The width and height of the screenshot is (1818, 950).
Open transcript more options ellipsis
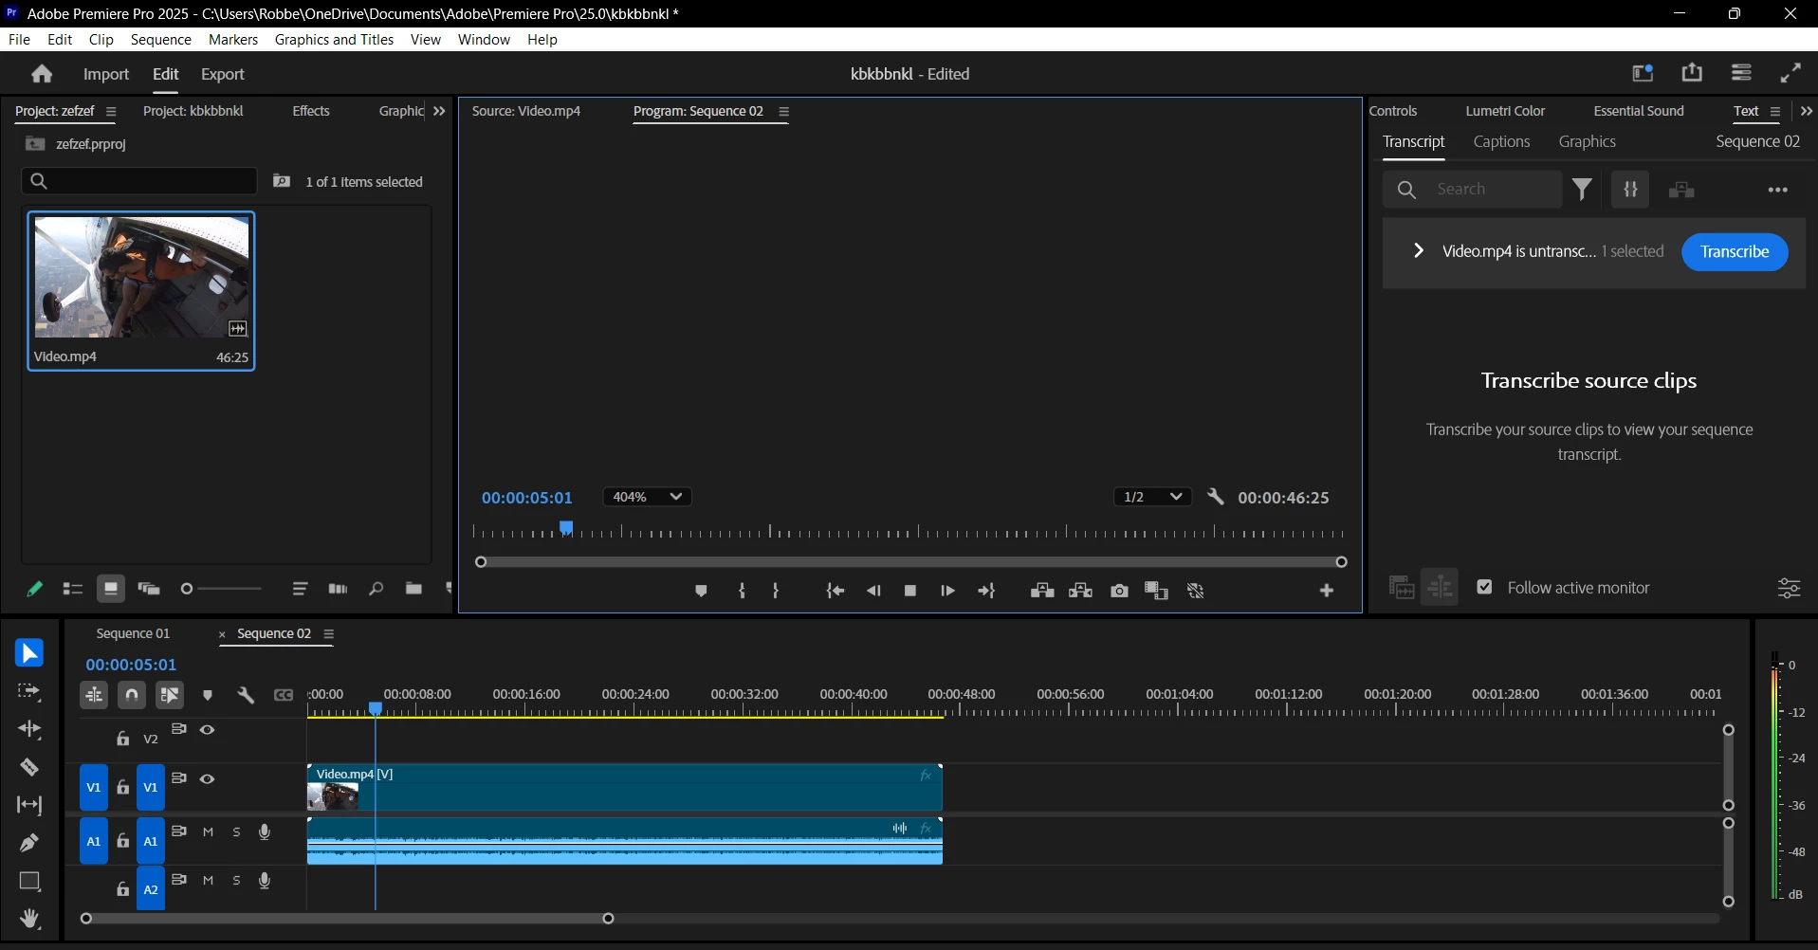pyautogui.click(x=1778, y=190)
